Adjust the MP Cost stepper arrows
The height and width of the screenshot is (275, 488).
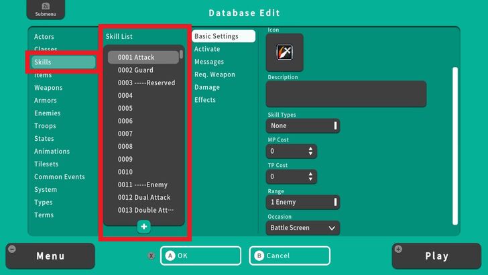coord(310,152)
